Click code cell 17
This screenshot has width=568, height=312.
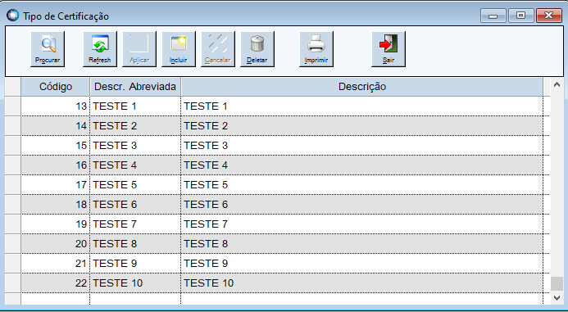click(x=56, y=184)
